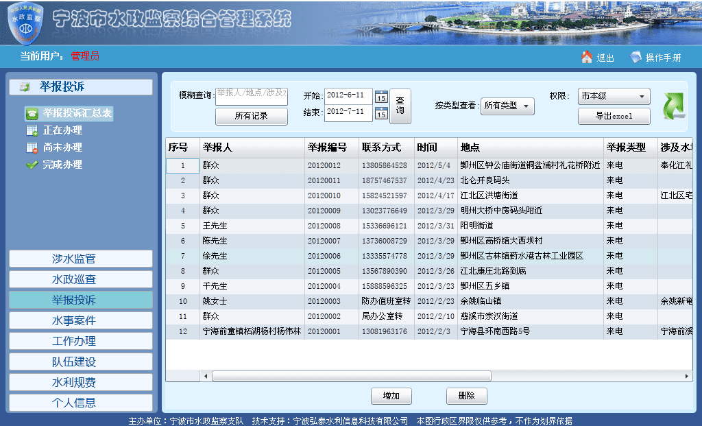
Task: Click the 完成办理 green checkmark icon
Action: (32, 165)
